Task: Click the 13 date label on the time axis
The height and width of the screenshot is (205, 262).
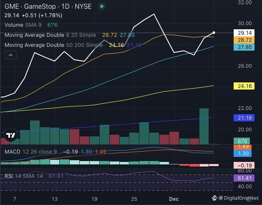Action: (55, 199)
